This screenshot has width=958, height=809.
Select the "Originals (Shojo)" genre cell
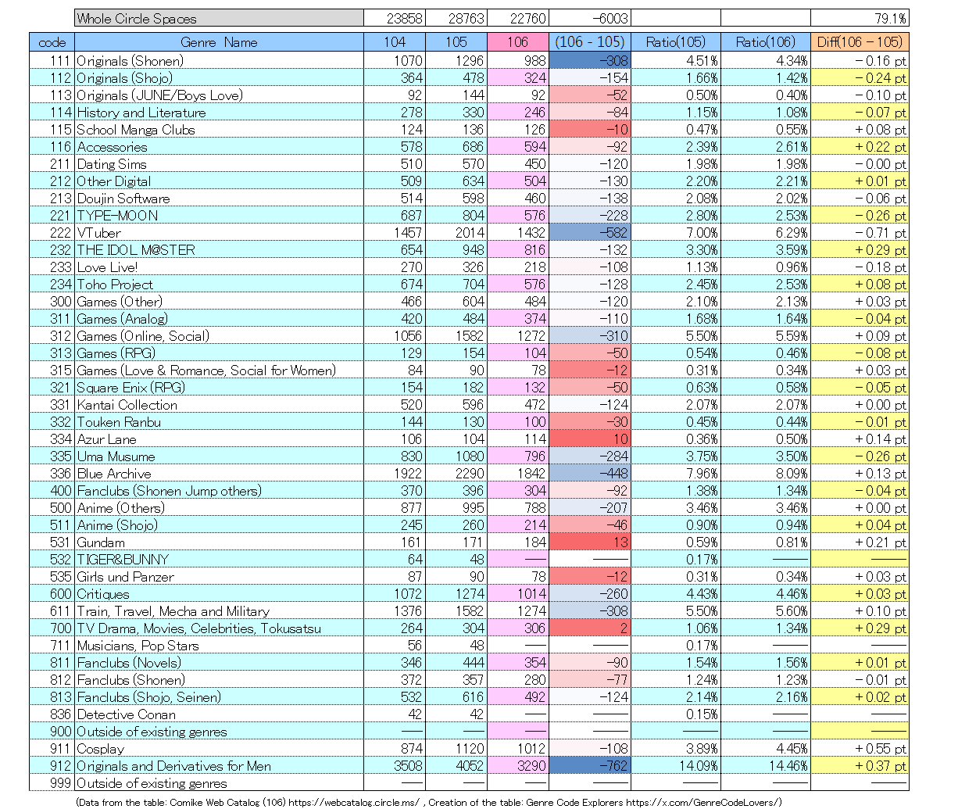(x=219, y=78)
